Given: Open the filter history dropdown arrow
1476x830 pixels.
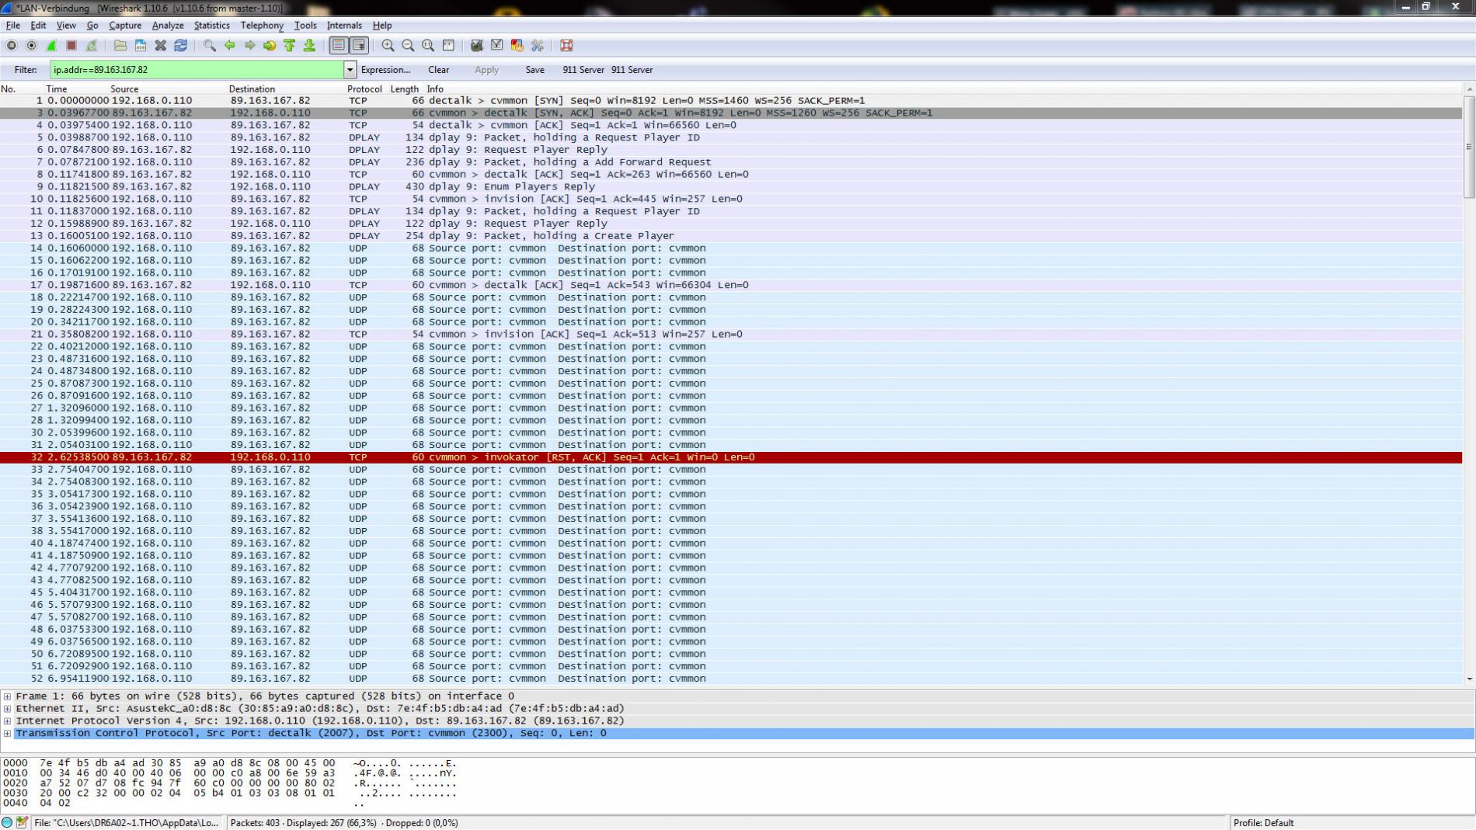Looking at the screenshot, I should click(350, 70).
